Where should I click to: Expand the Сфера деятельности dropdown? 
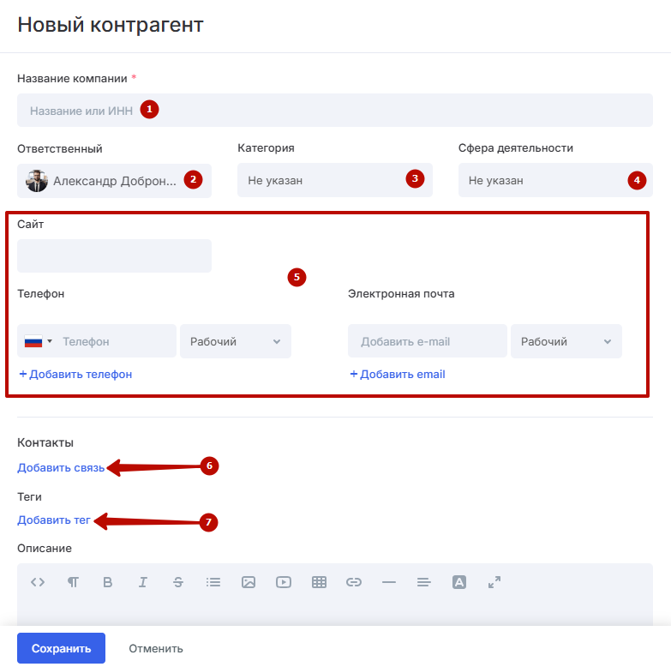click(x=554, y=181)
